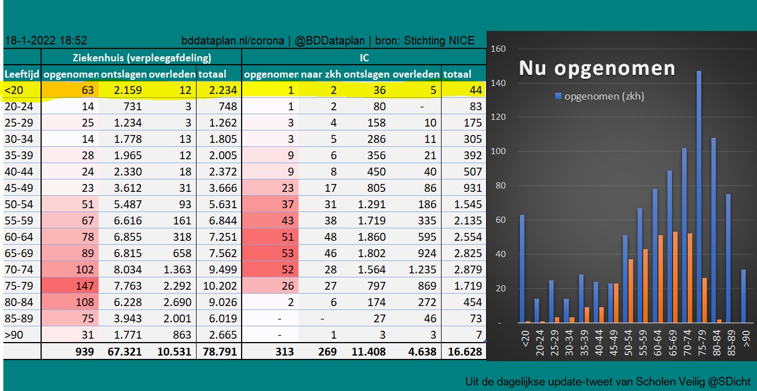Click the orange bar for 65-69 in chart

click(675, 278)
